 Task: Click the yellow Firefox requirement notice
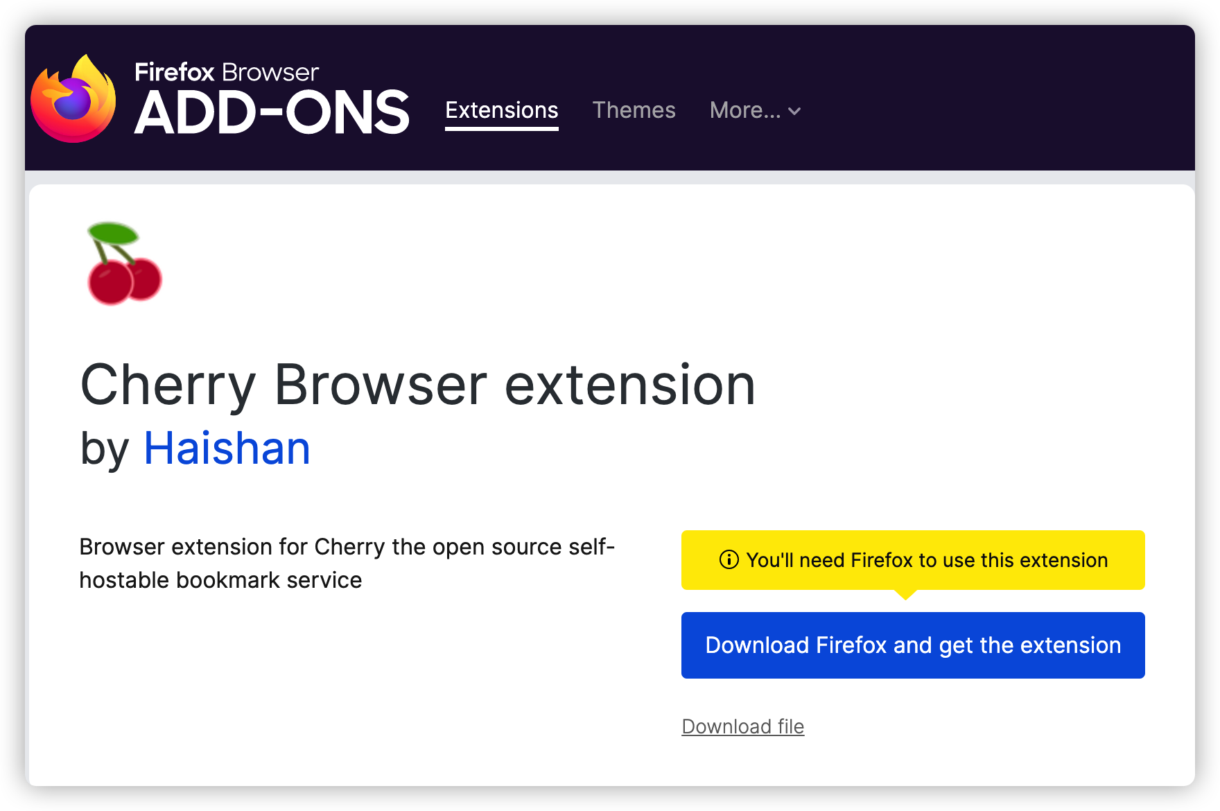[x=913, y=560]
